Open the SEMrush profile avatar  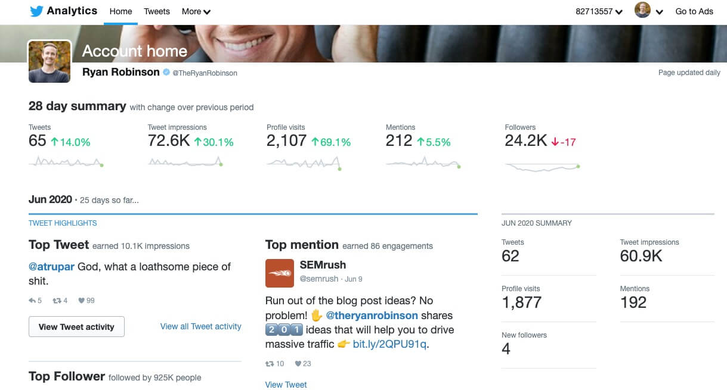[279, 273]
